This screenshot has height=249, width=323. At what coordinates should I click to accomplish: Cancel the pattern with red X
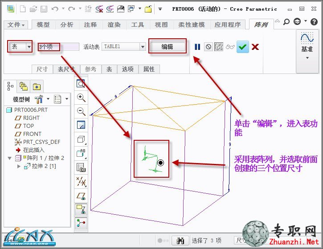(x=255, y=47)
